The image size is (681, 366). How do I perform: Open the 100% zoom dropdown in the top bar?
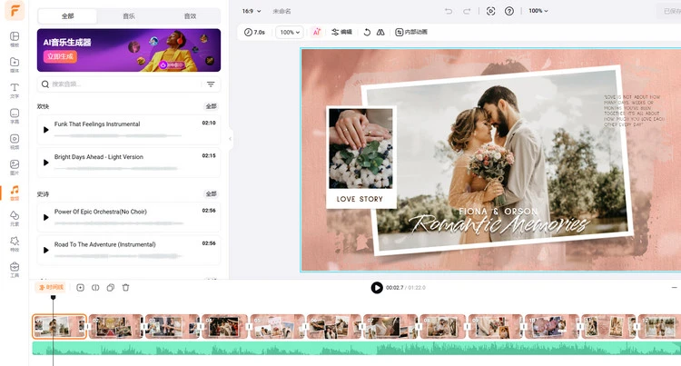coord(538,11)
